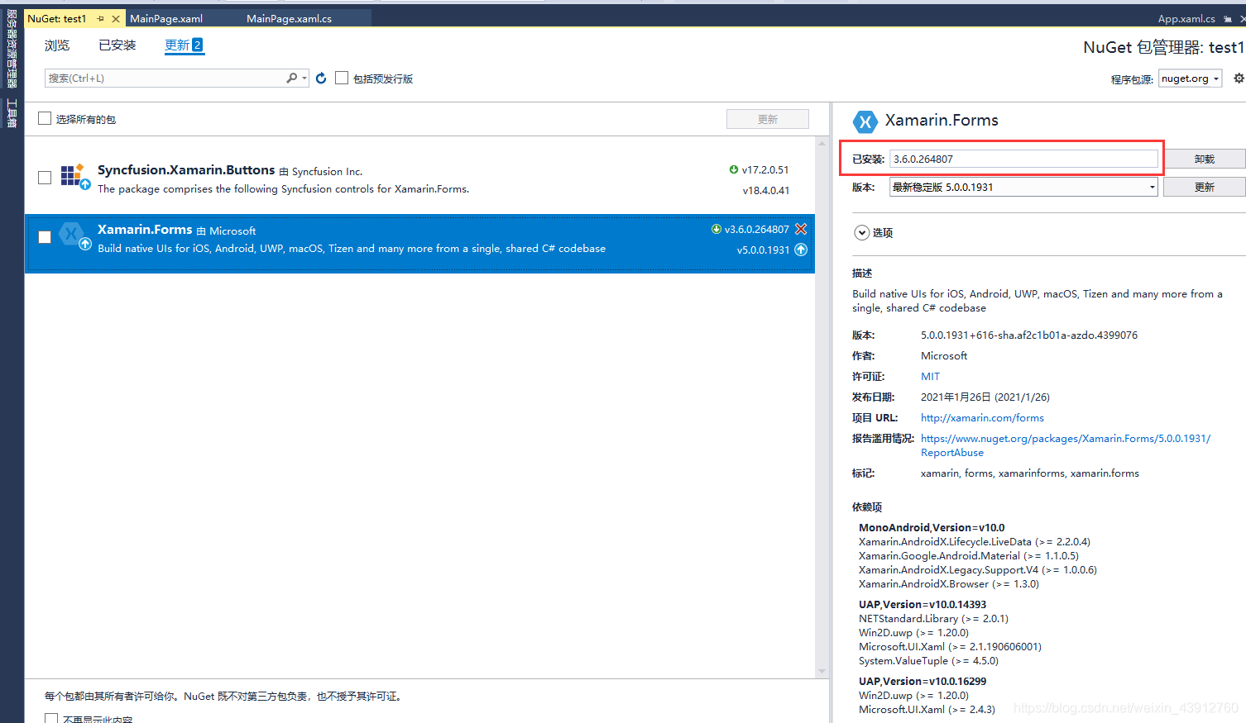Switch to the MainPage.xaml tab
Viewport: 1246px width, 723px height.
point(165,17)
